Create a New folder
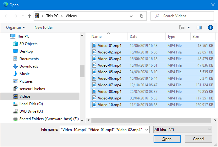 coord(44,28)
